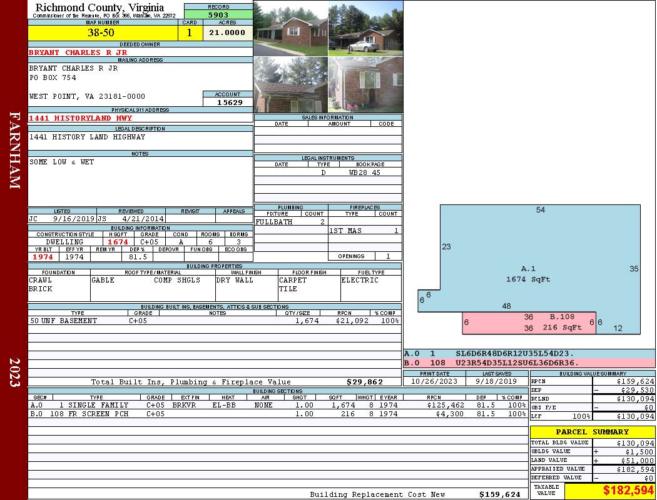This screenshot has width=657, height=500.
Task: Click the Richmond County, Virginia title
Action: [x=99, y=7]
